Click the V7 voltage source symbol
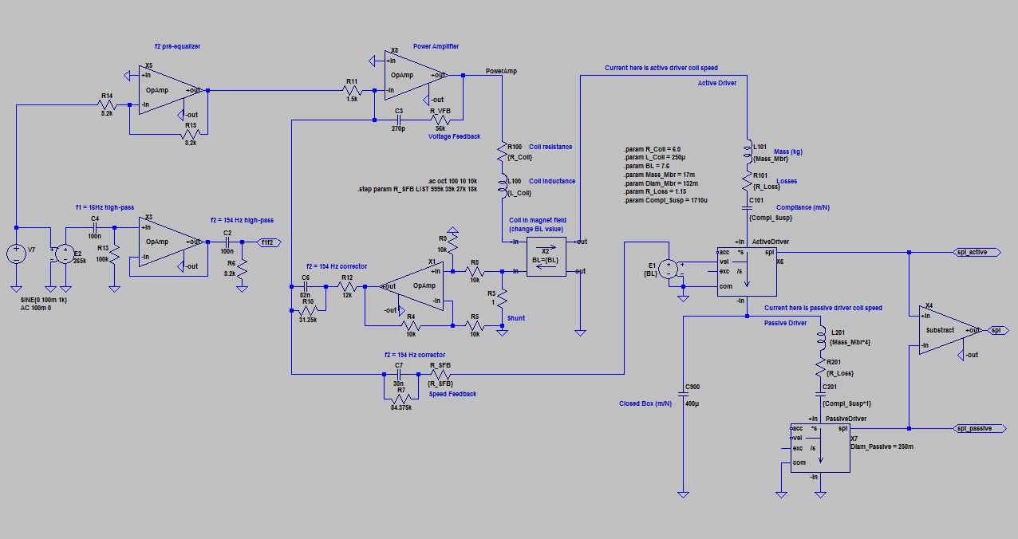 coord(16,254)
